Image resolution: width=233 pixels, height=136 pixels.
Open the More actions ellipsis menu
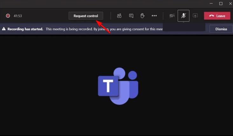(x=154, y=16)
